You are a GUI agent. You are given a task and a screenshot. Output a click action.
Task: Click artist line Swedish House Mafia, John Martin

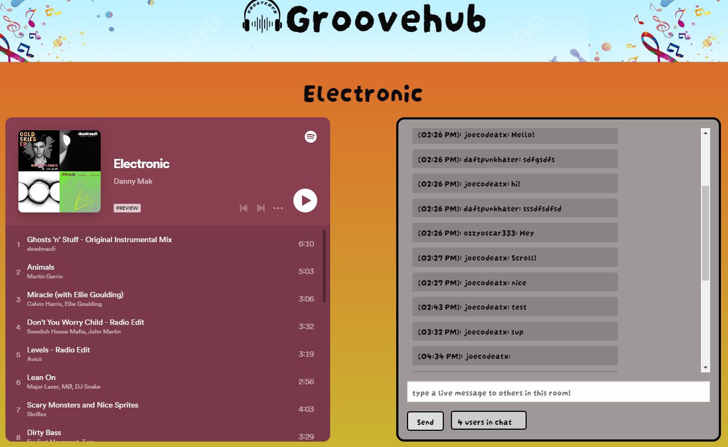[74, 332]
